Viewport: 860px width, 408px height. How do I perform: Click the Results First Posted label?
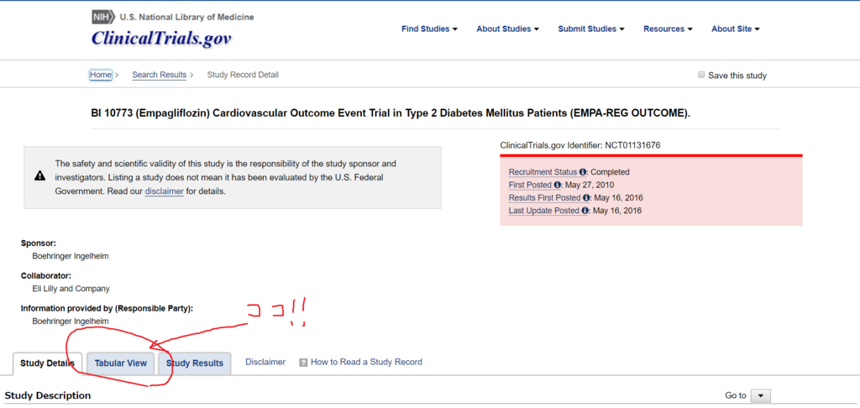point(544,197)
